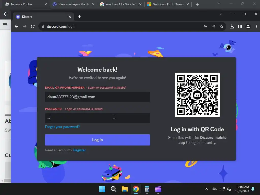Open Windows Start menu
Viewport: 260px width, 195px height.
click(102, 189)
